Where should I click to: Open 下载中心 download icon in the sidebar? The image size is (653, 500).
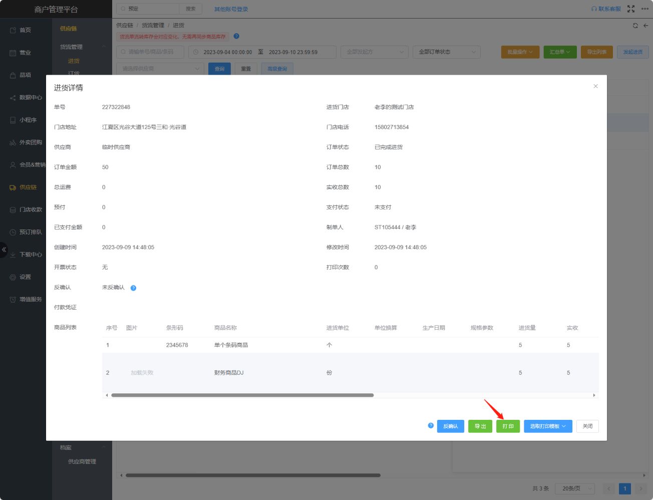pos(13,255)
